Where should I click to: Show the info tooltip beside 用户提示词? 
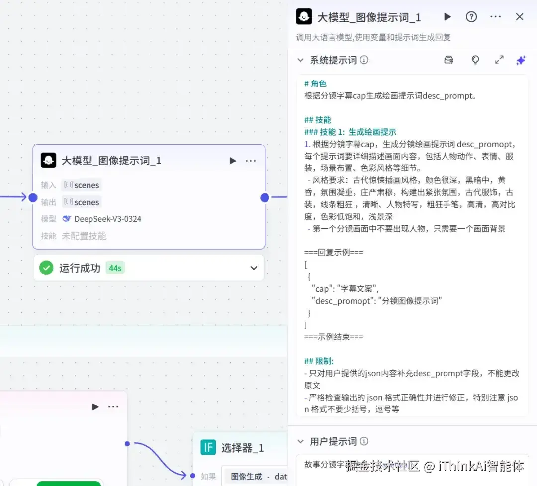click(x=364, y=441)
